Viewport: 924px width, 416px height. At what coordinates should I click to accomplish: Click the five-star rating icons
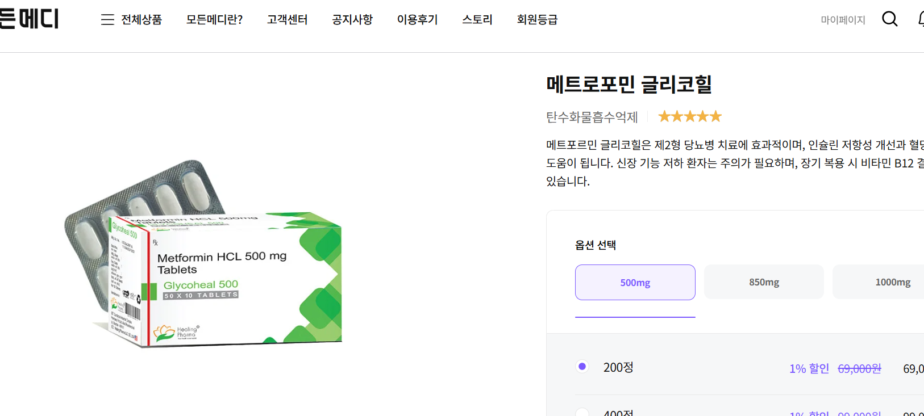coord(690,116)
